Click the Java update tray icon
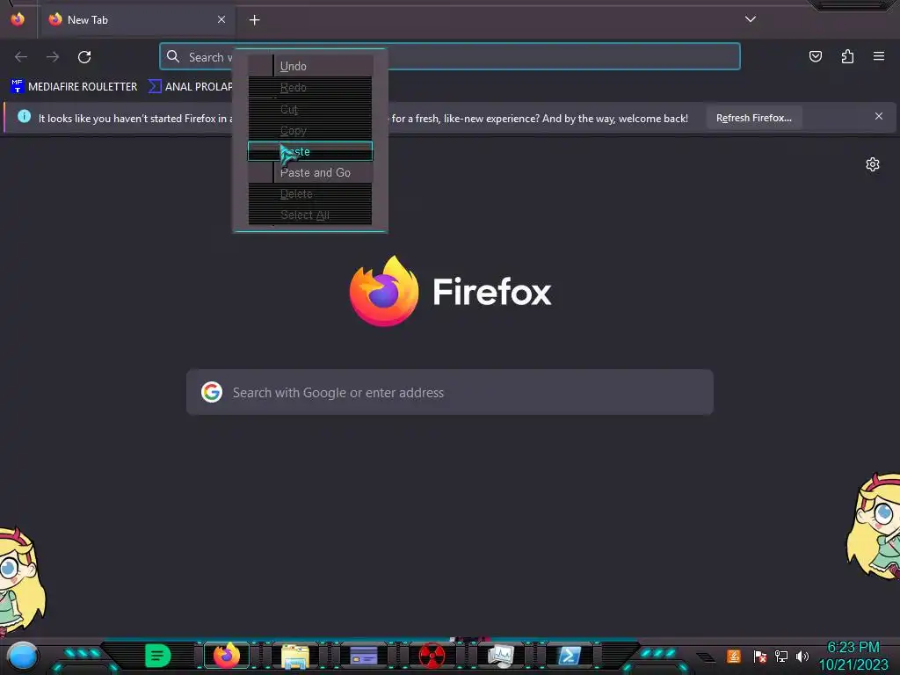 point(734,656)
